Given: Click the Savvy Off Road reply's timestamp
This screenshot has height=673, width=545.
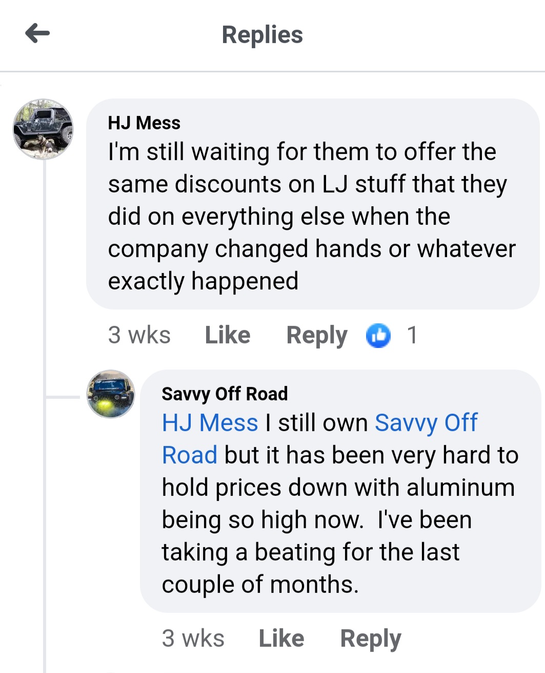Looking at the screenshot, I should click(193, 639).
